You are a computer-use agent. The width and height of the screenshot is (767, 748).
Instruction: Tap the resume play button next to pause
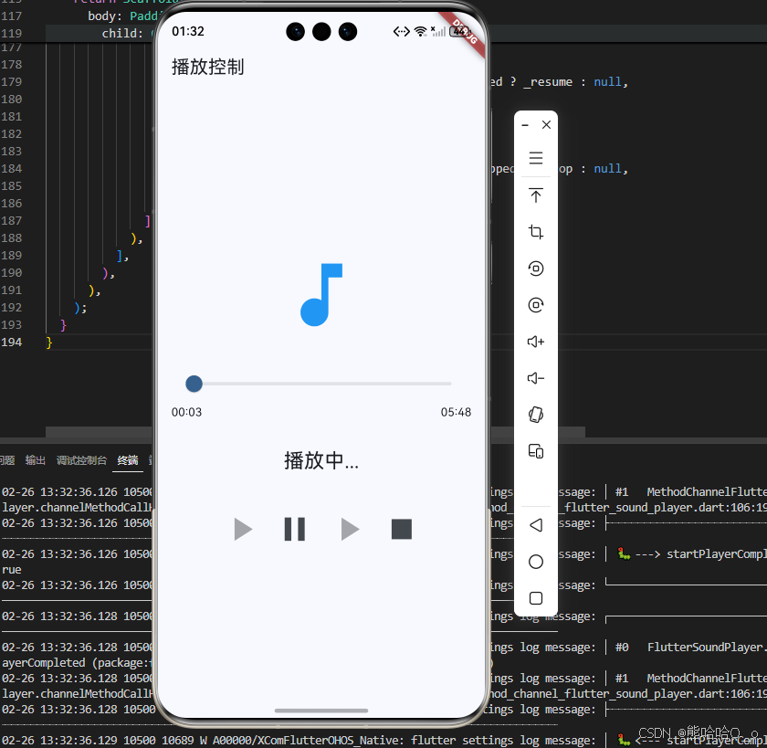350,530
